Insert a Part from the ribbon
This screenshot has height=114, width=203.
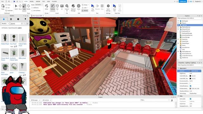pyautogui.click(x=57, y=7)
